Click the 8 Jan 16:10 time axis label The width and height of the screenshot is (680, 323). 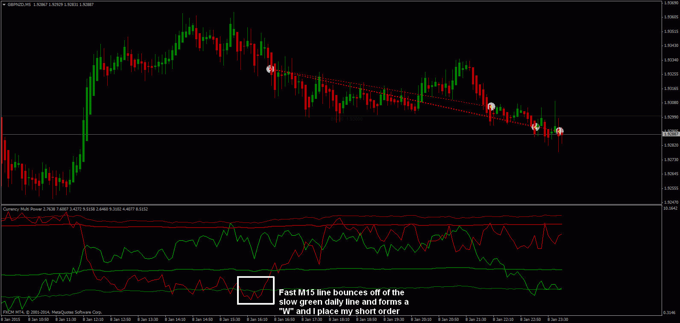coord(257,319)
